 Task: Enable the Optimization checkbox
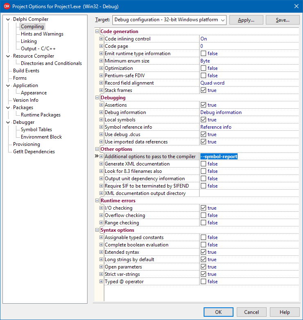[x=203, y=68]
